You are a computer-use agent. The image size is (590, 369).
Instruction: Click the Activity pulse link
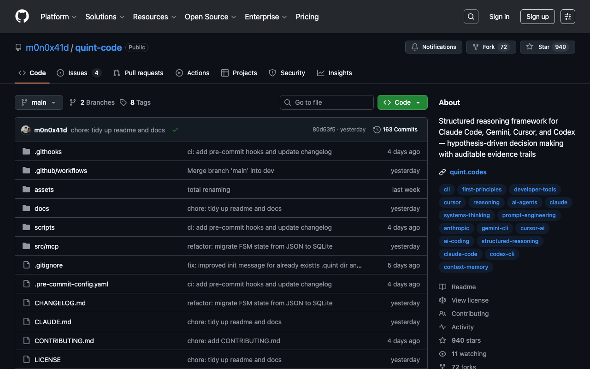coord(462,327)
